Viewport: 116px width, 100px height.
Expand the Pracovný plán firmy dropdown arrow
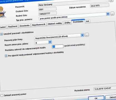pyautogui.click(x=82, y=35)
